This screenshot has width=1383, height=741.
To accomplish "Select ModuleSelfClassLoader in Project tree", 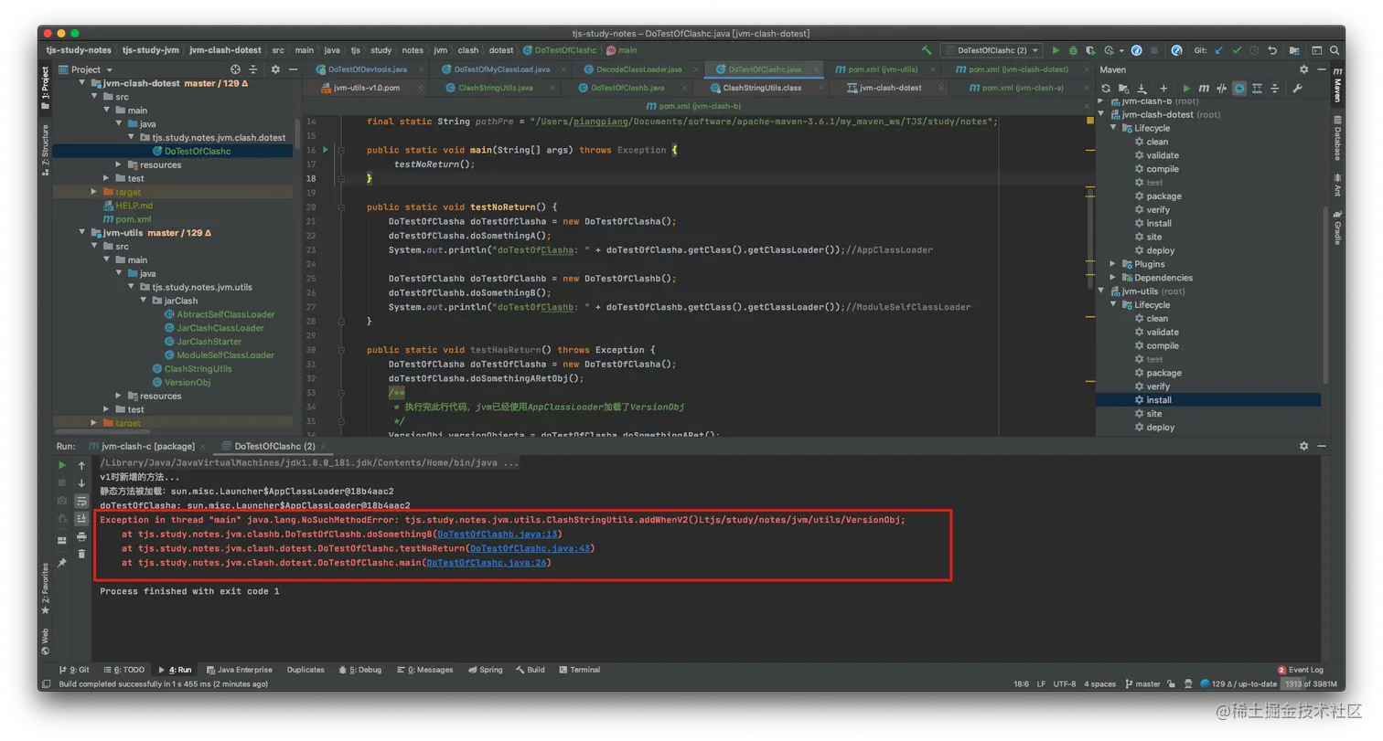I will tap(225, 355).
